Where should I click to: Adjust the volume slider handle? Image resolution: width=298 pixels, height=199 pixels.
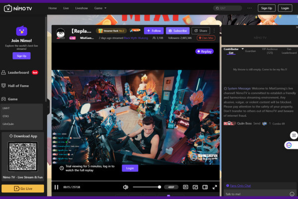coord(159,187)
